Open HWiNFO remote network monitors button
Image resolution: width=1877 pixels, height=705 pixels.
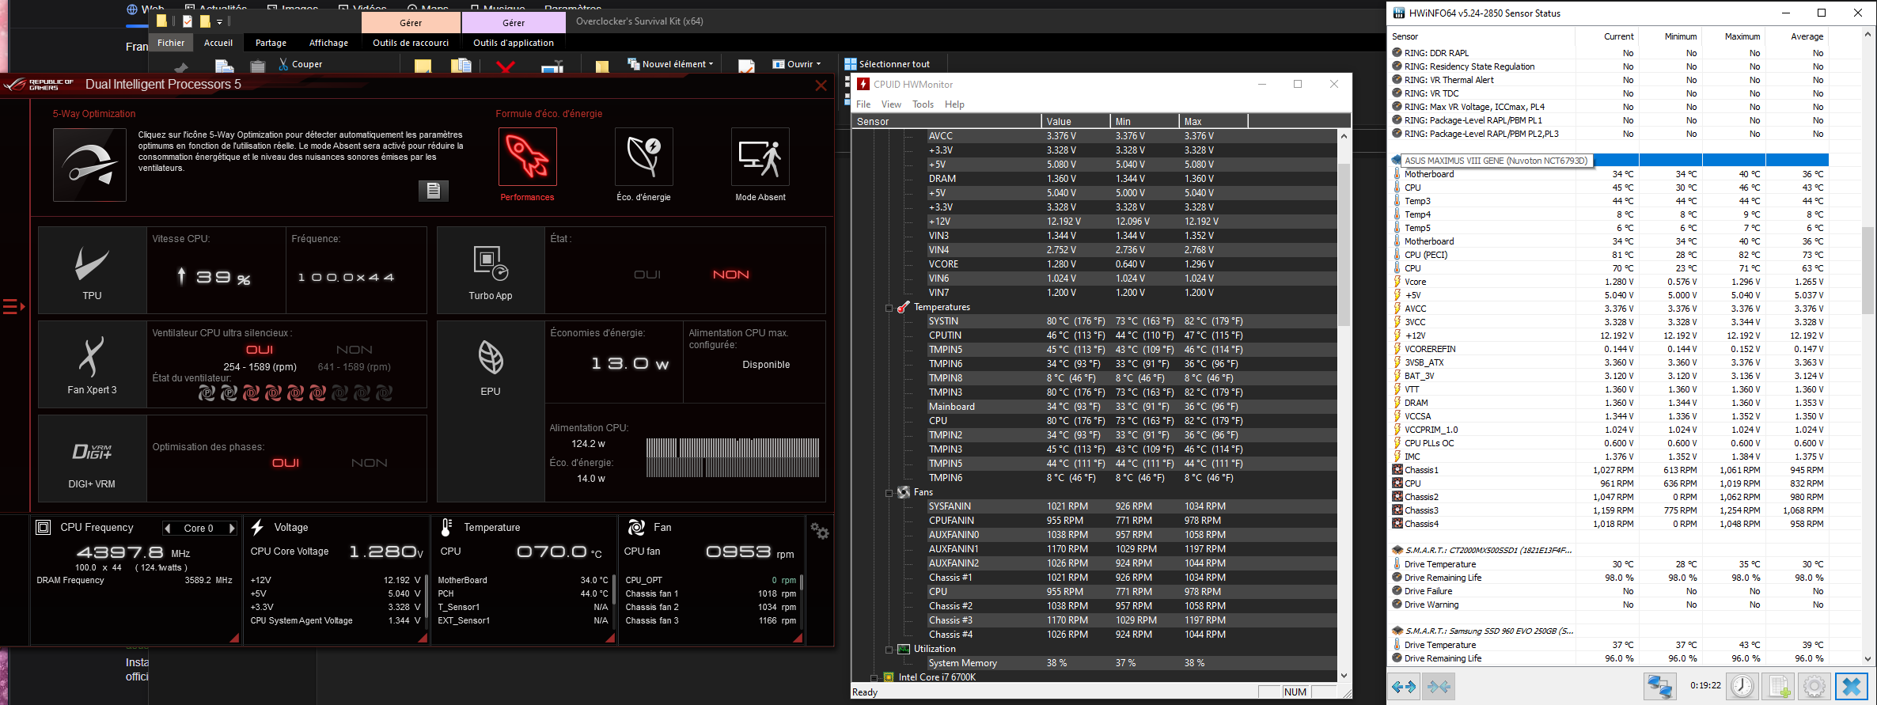coord(1659,686)
